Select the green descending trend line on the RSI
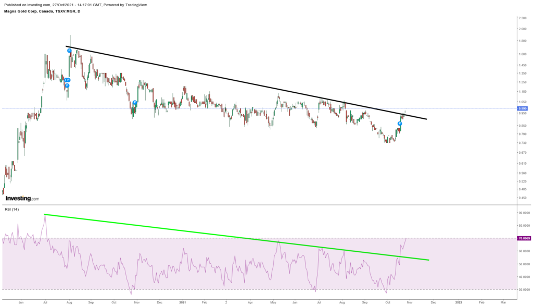533x306 pixels. [237, 237]
